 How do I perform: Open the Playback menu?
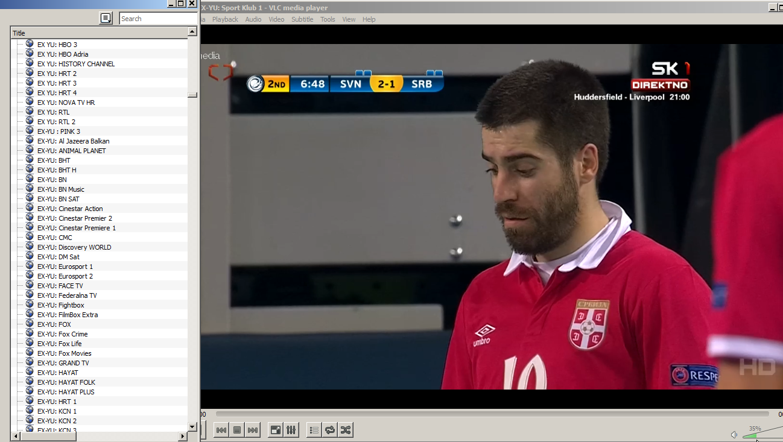225,19
